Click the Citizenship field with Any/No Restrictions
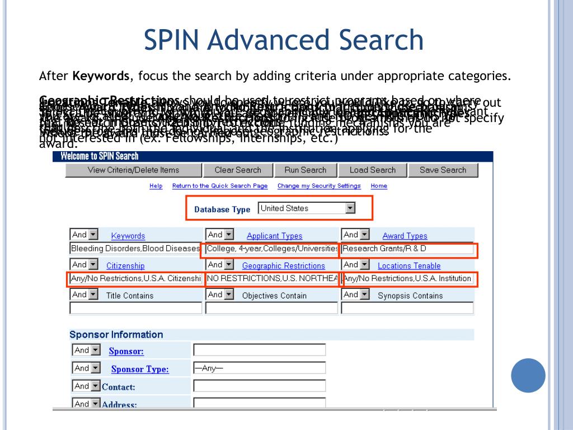 coord(135,279)
